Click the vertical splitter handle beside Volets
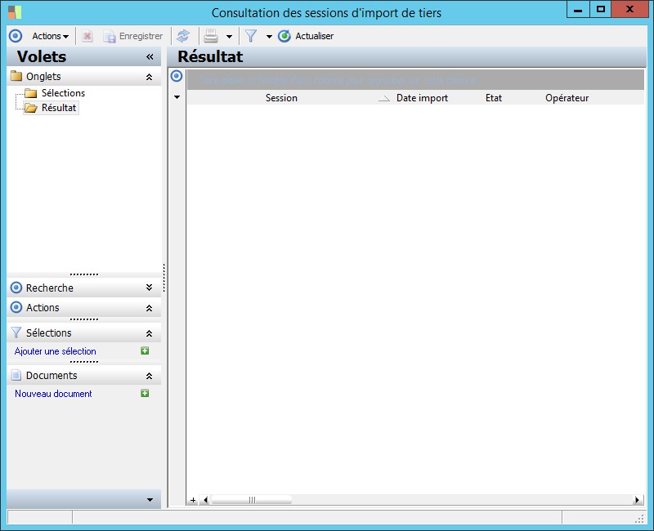The height and width of the screenshot is (531, 654). point(164,278)
